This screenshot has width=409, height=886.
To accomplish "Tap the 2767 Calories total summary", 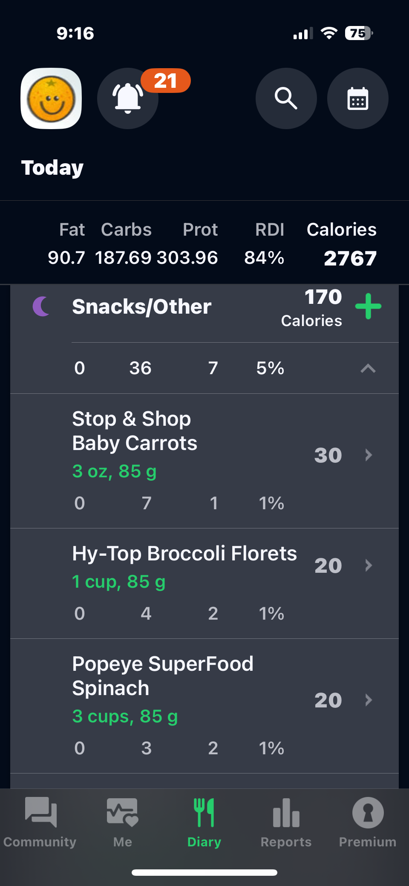I will tap(350, 258).
